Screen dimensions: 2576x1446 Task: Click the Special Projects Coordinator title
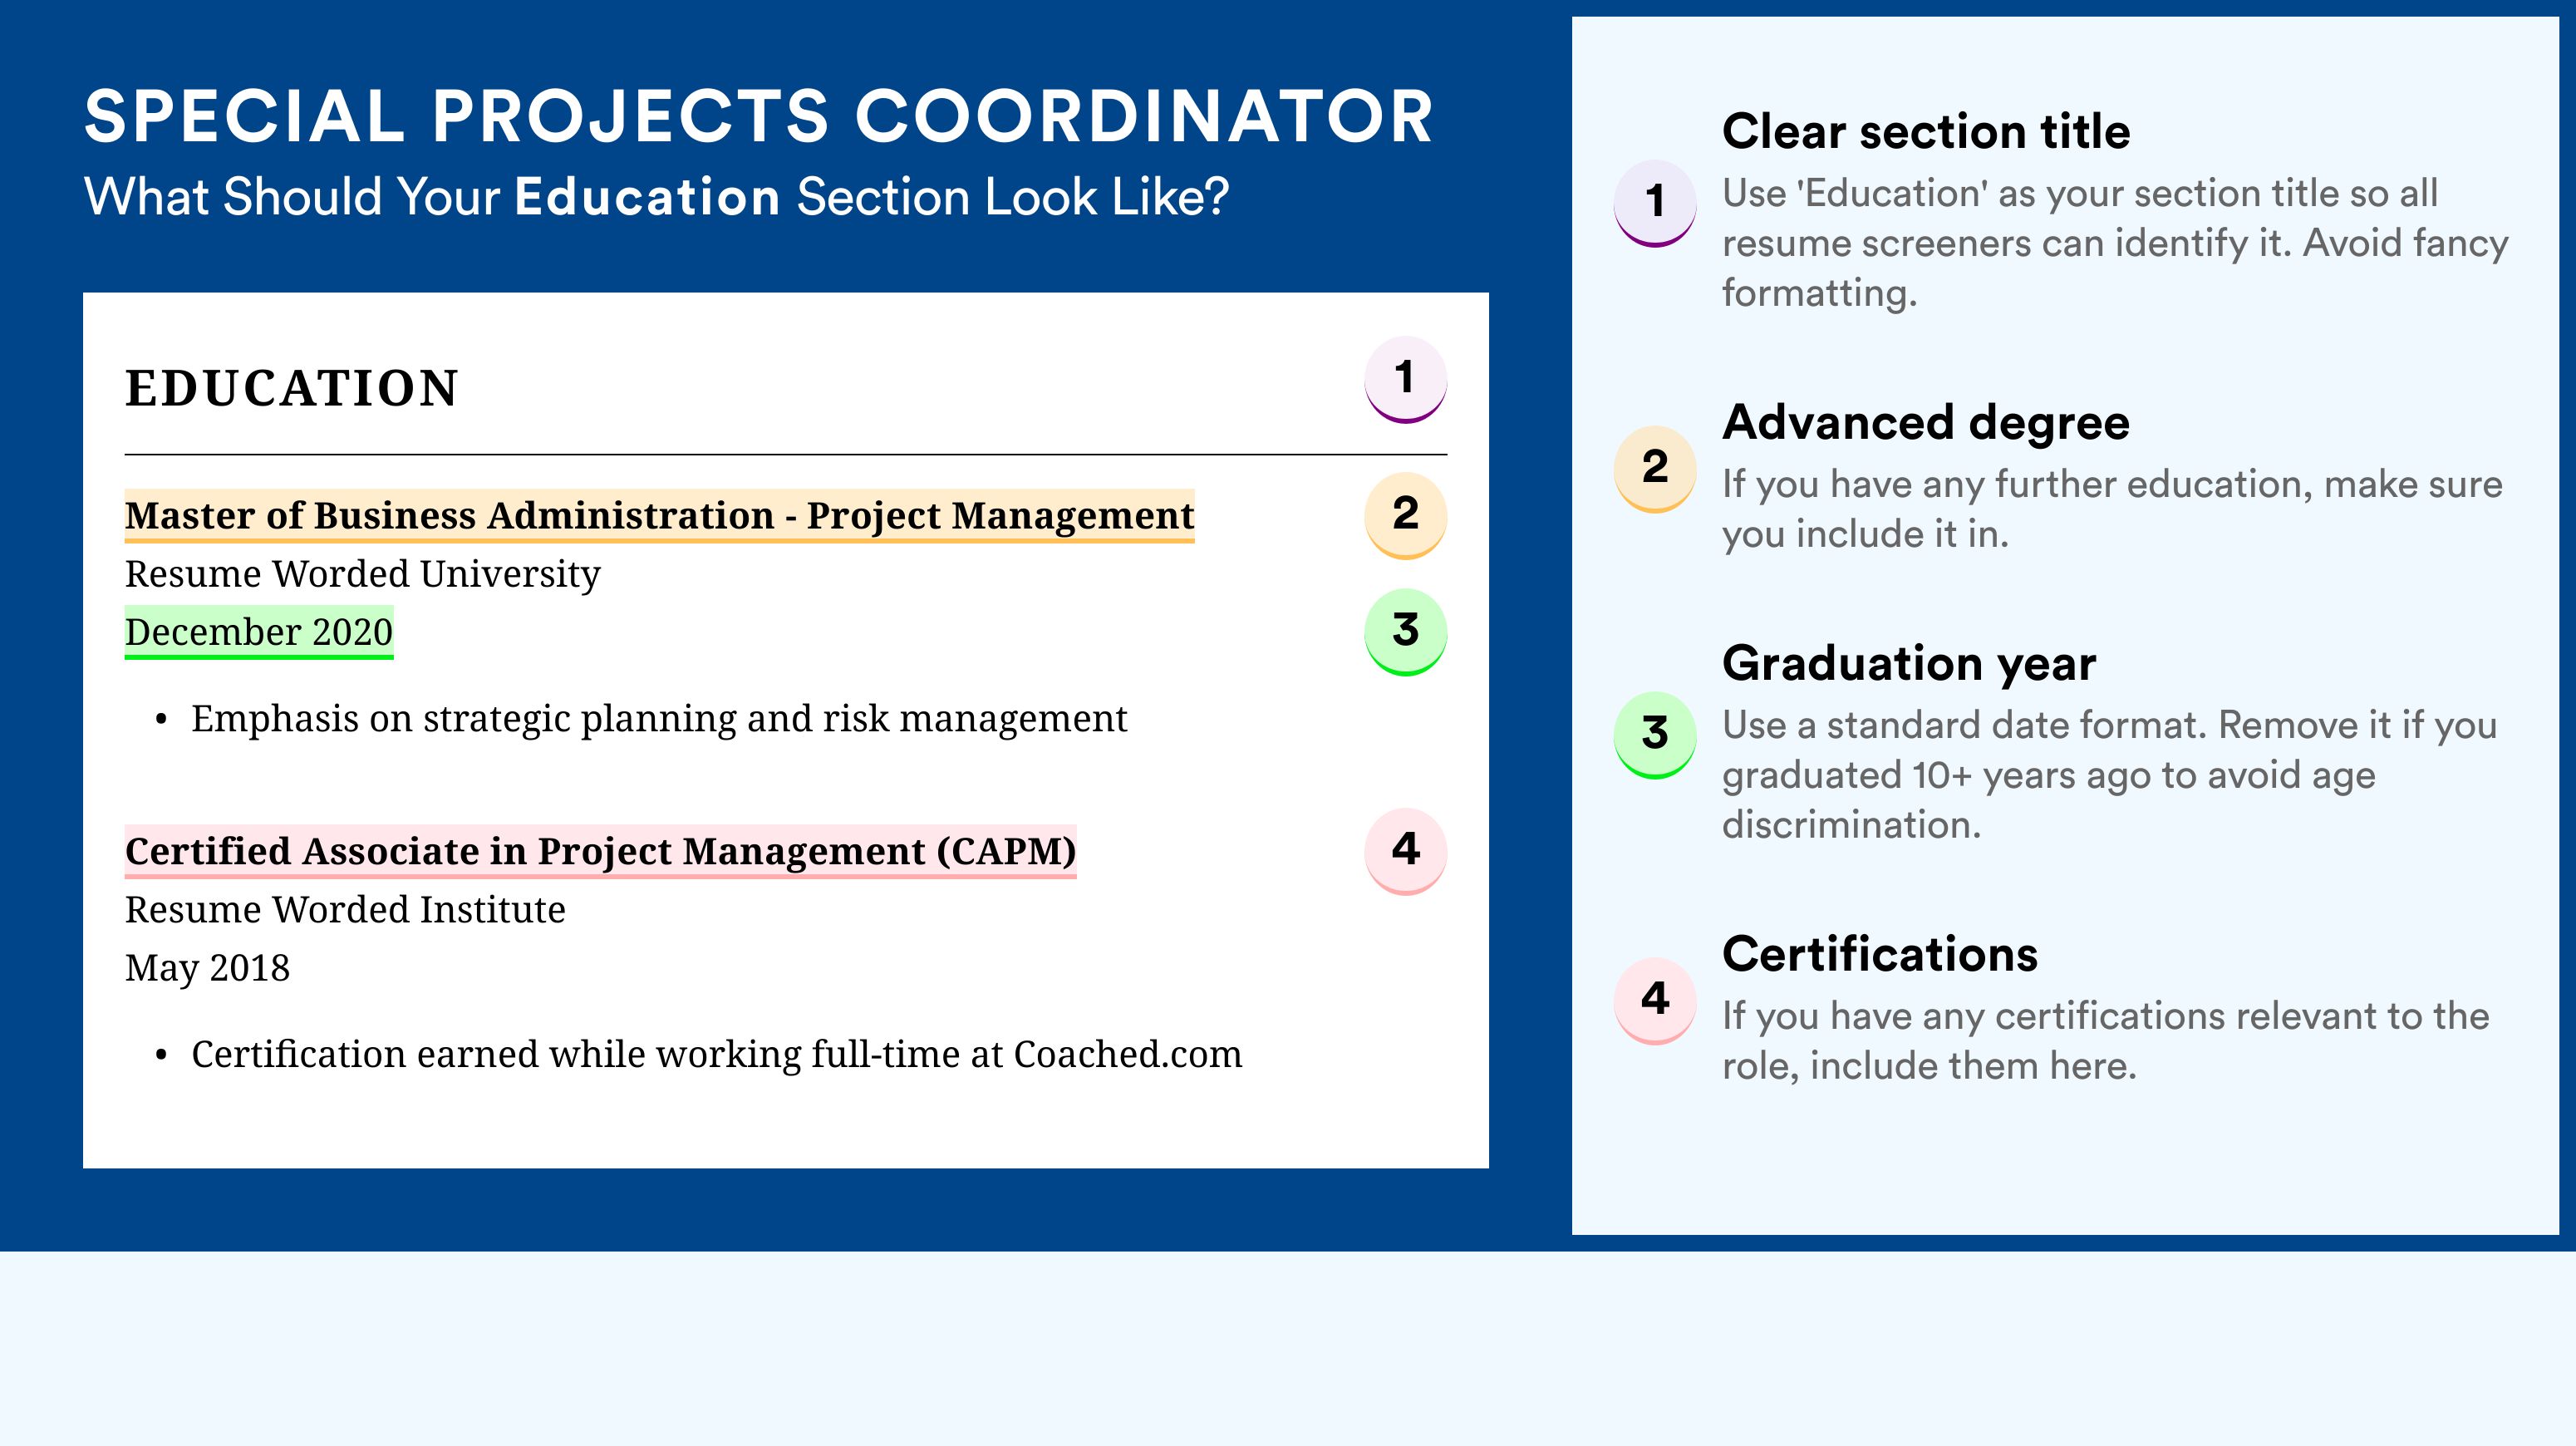click(x=759, y=116)
